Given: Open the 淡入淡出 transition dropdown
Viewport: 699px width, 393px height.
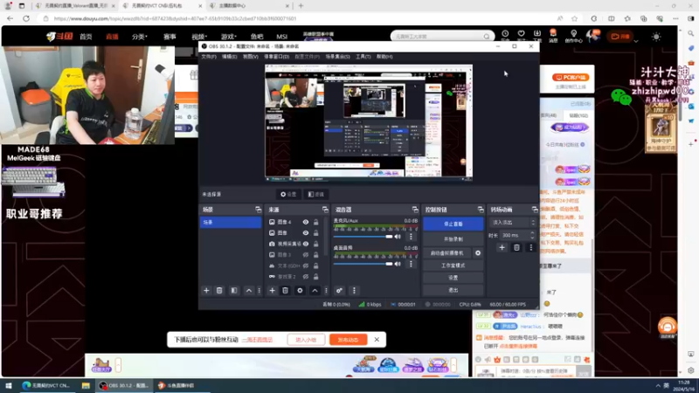Looking at the screenshot, I should click(x=513, y=223).
